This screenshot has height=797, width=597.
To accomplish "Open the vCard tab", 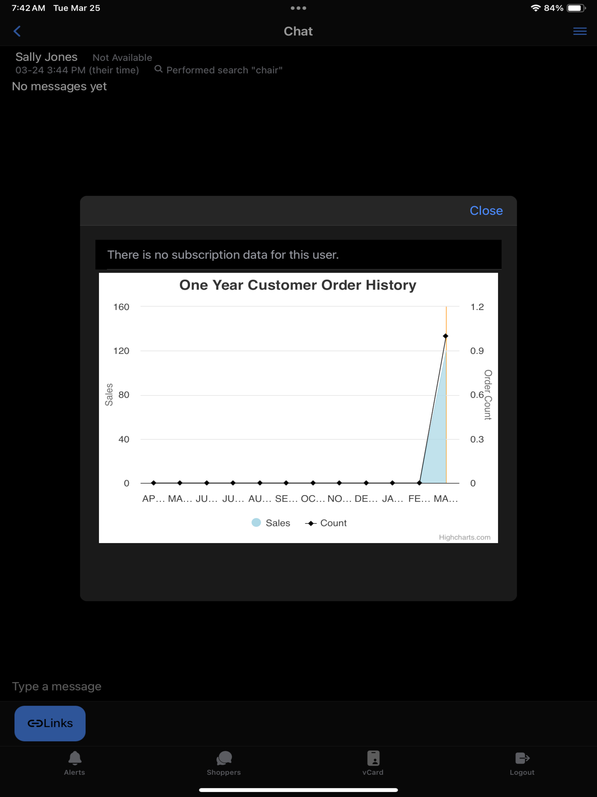I will pos(373,763).
